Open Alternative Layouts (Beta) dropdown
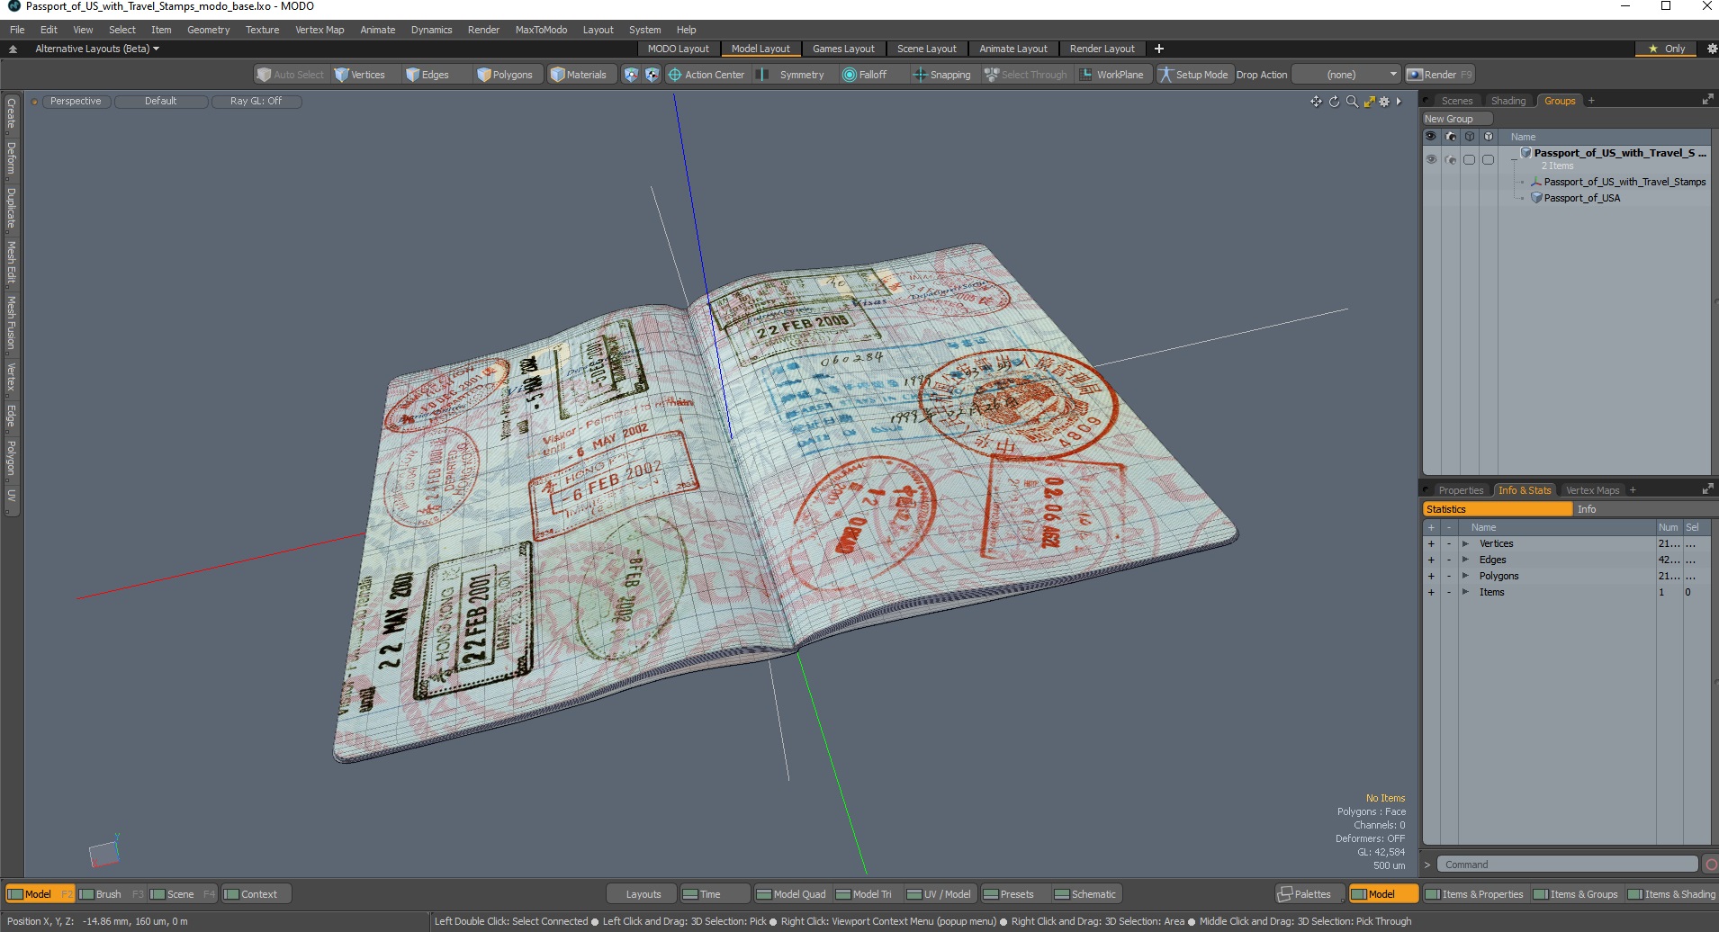The width and height of the screenshot is (1719, 932). [x=97, y=49]
